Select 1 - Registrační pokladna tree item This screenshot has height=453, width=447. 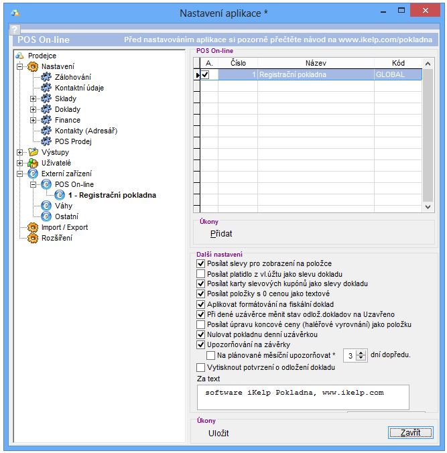pyautogui.click(x=111, y=195)
